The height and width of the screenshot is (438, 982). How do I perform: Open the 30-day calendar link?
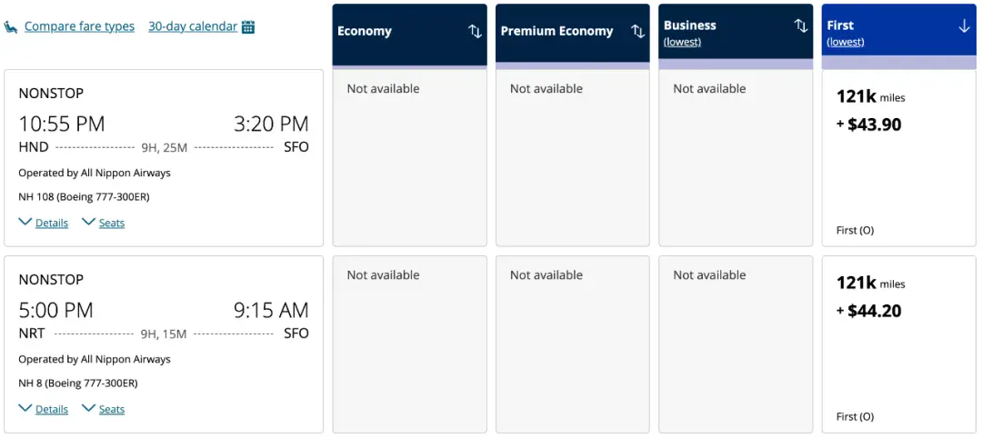pyautogui.click(x=193, y=27)
